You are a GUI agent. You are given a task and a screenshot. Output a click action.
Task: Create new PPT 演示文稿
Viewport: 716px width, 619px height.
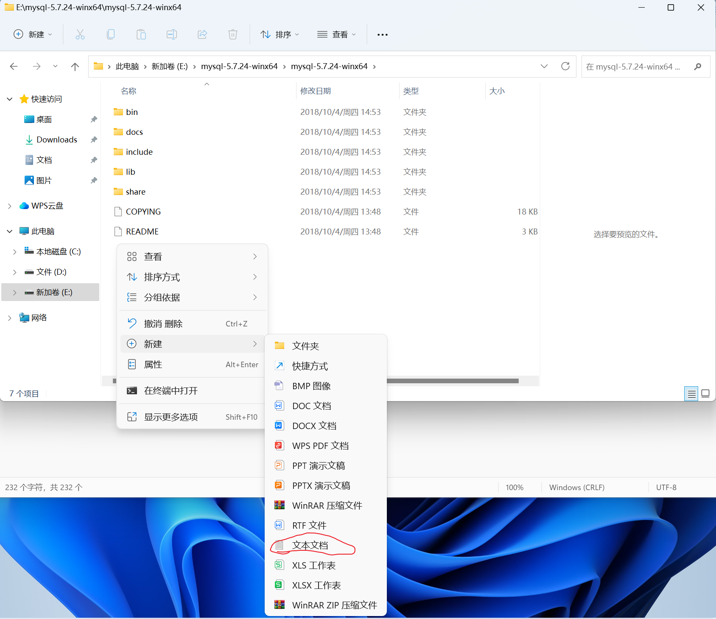[326, 466]
